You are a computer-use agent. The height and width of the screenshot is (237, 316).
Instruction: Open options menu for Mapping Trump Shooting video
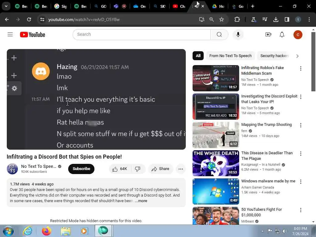[301, 125]
